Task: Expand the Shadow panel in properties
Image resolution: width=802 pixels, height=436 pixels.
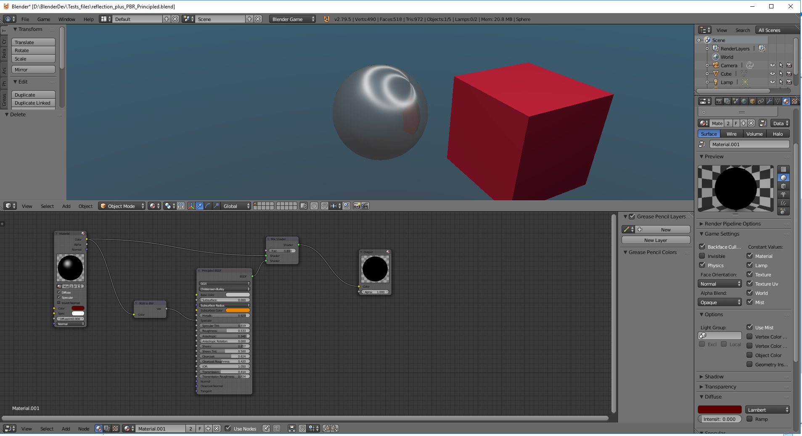Action: coord(712,376)
